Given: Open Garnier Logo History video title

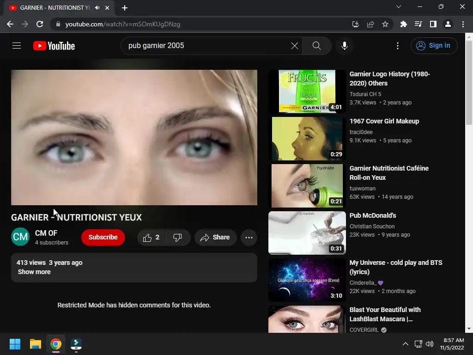Looking at the screenshot, I should [x=390, y=79].
